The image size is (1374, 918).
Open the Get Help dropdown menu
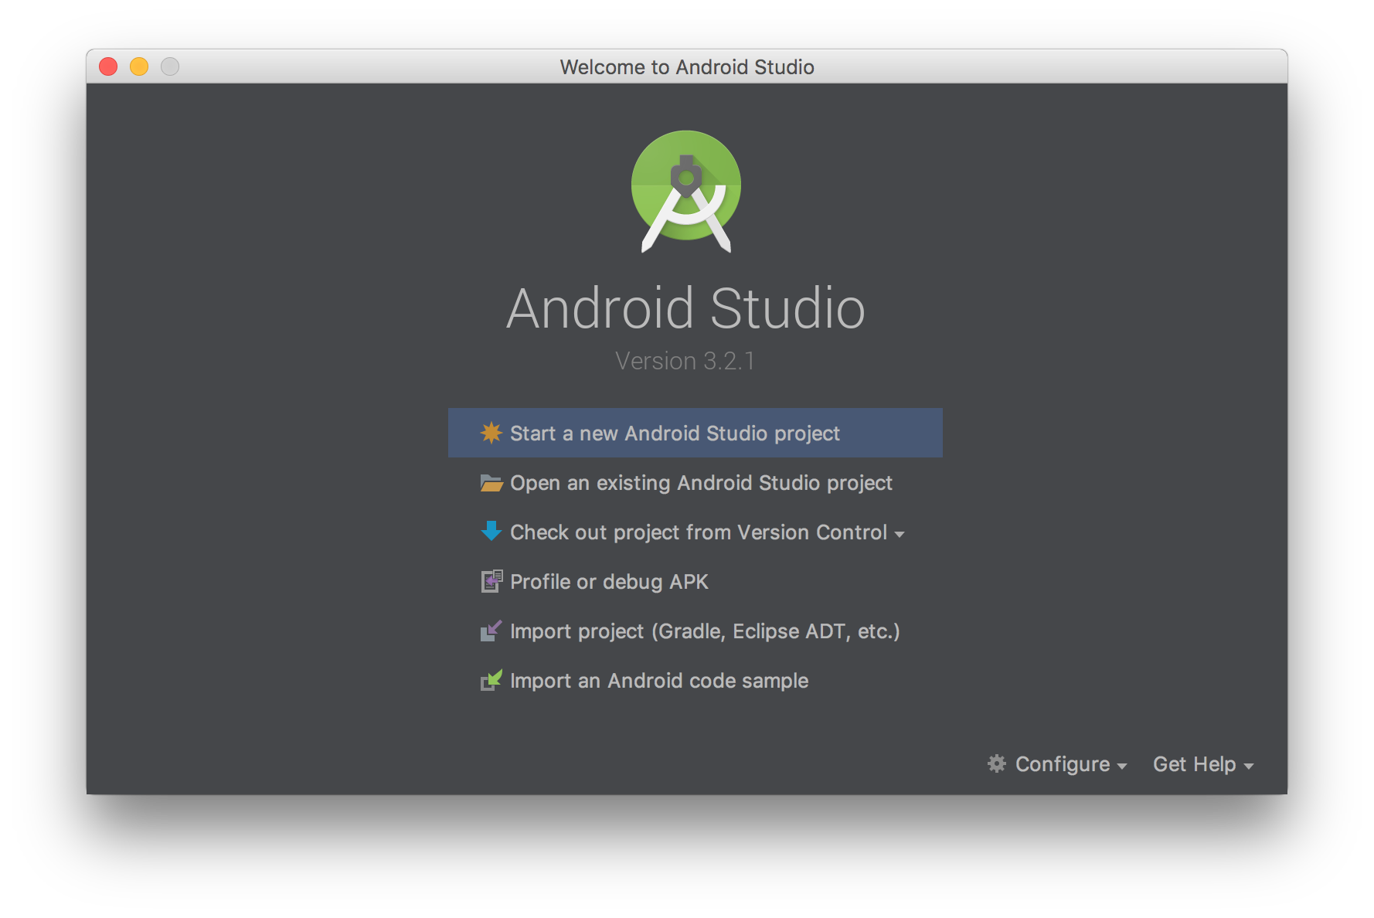[1203, 764]
